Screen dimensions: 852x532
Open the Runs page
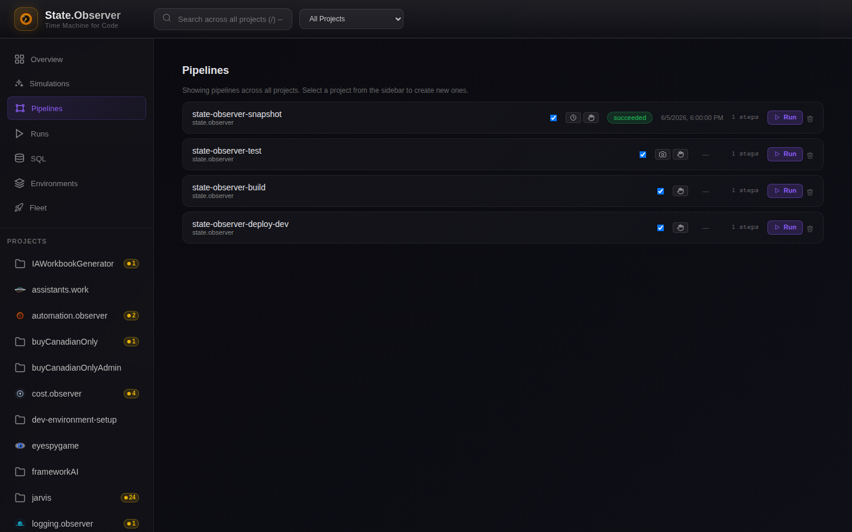[76, 134]
